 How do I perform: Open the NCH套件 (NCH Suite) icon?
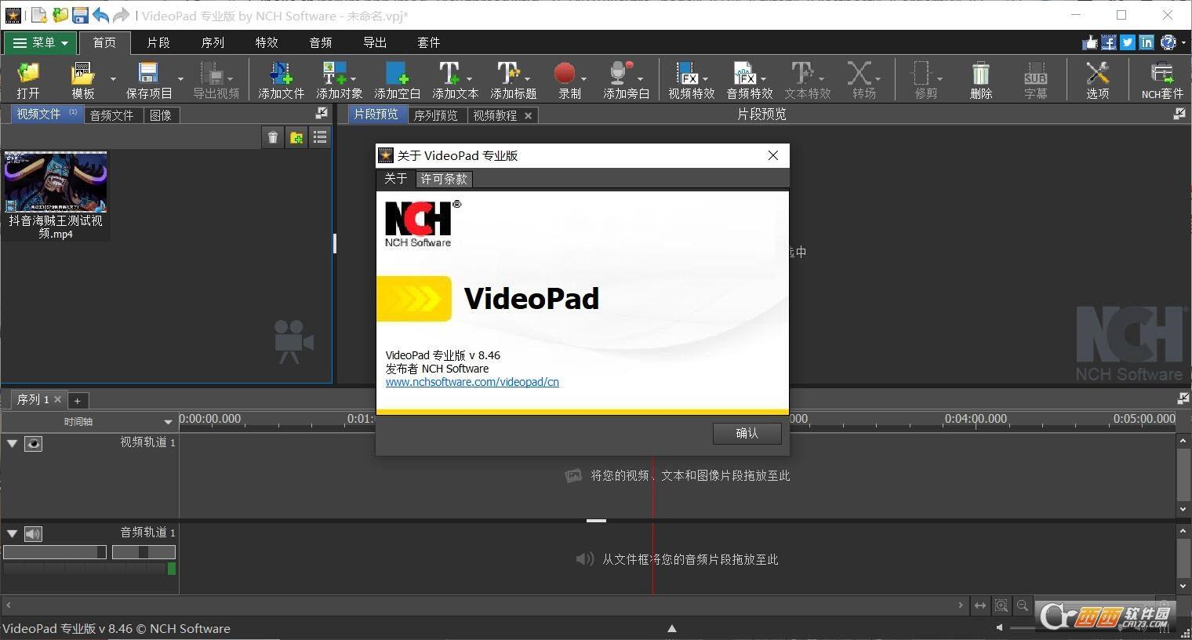click(1162, 75)
